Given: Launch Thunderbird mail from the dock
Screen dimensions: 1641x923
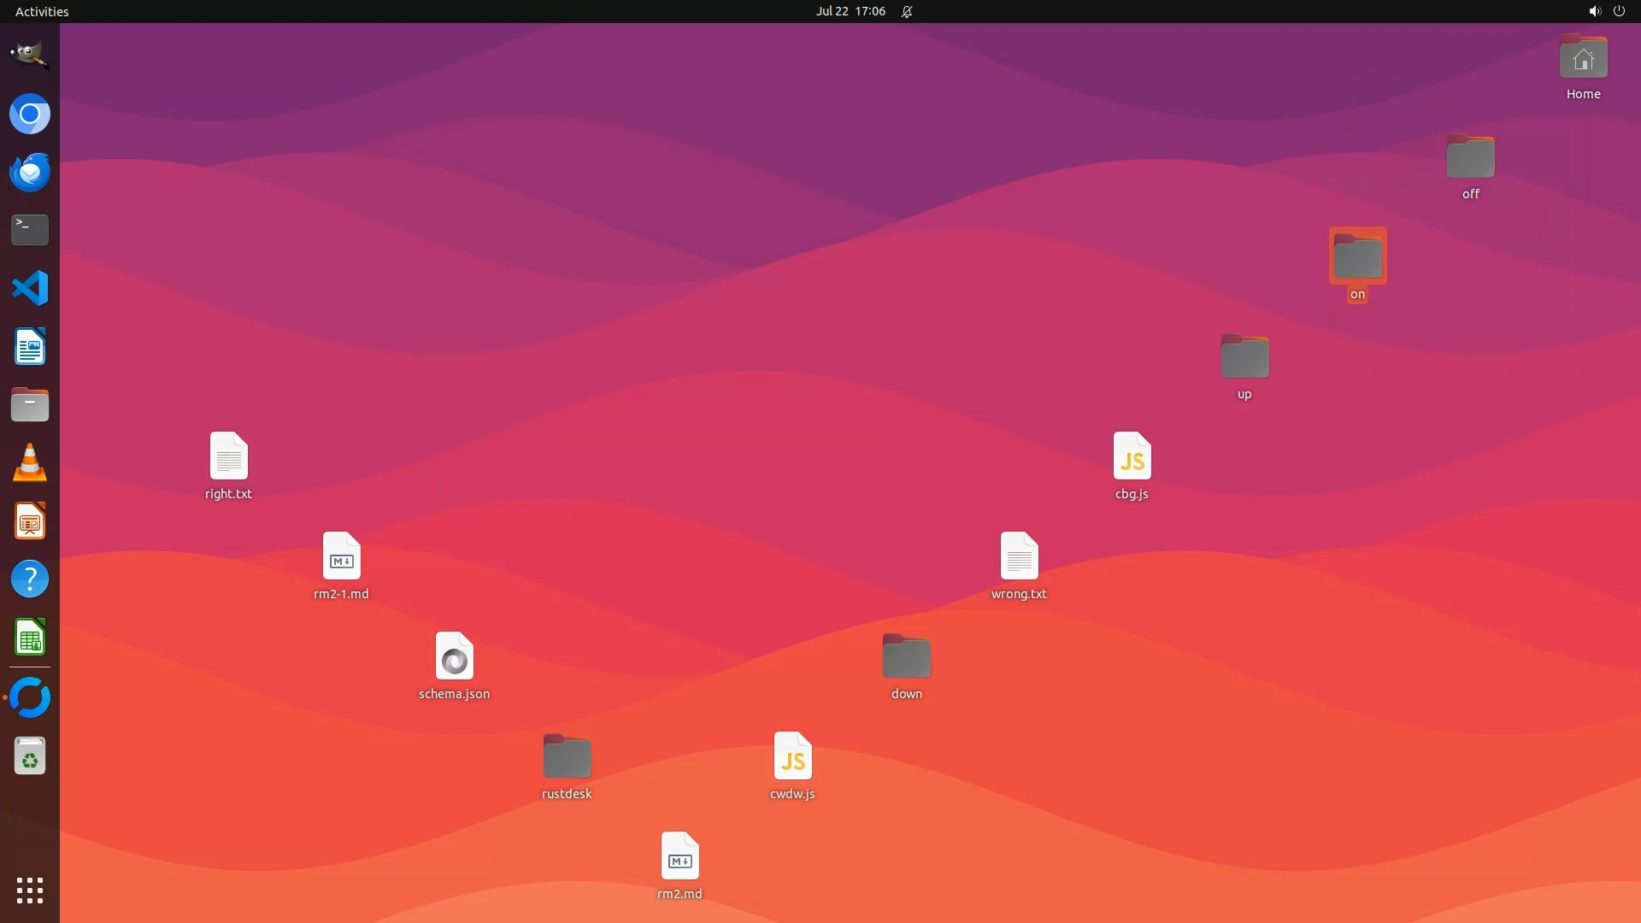Looking at the screenshot, I should point(29,172).
